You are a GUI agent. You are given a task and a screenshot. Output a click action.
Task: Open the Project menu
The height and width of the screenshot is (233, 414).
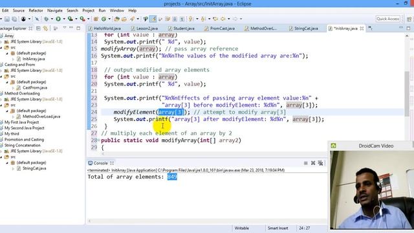[x=88, y=10]
